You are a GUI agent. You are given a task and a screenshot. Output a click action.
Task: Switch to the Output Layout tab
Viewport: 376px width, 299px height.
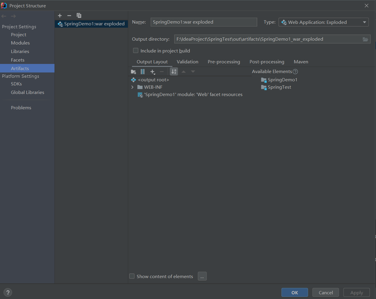(x=152, y=62)
